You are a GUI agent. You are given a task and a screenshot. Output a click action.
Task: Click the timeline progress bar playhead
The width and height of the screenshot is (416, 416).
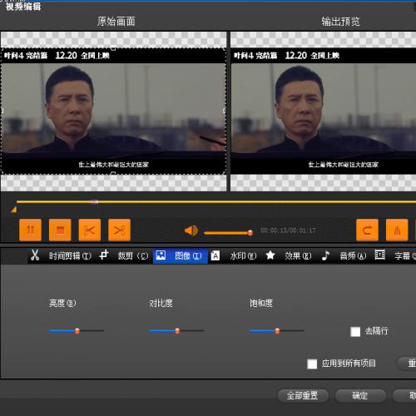coord(94,202)
